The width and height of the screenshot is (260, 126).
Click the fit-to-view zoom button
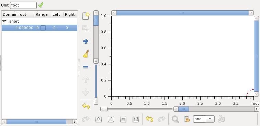tap(136, 119)
